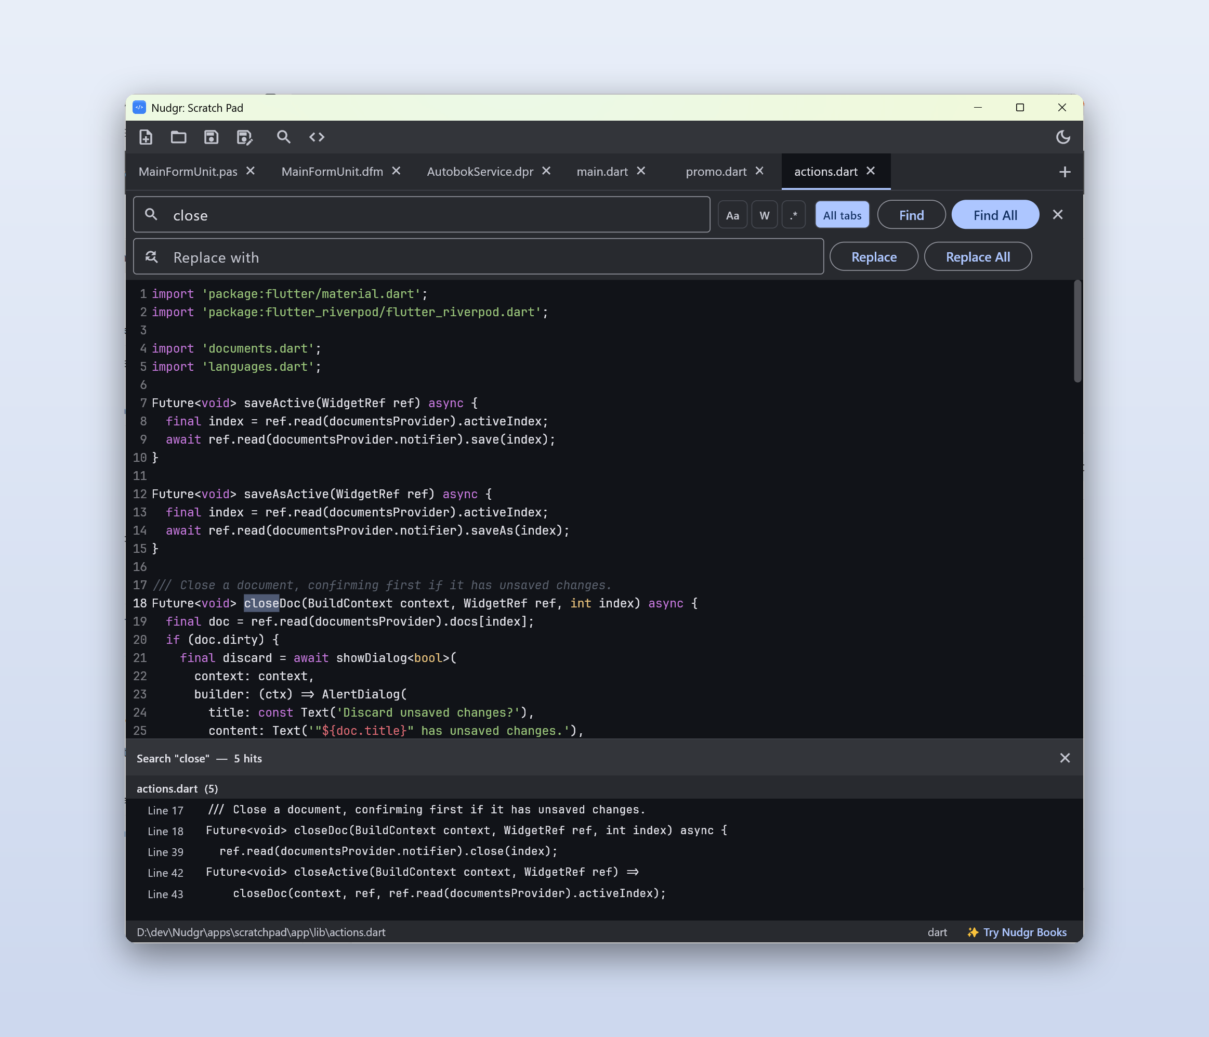Image resolution: width=1209 pixels, height=1037 pixels.
Task: Toggle regex .* search option
Action: click(x=794, y=215)
